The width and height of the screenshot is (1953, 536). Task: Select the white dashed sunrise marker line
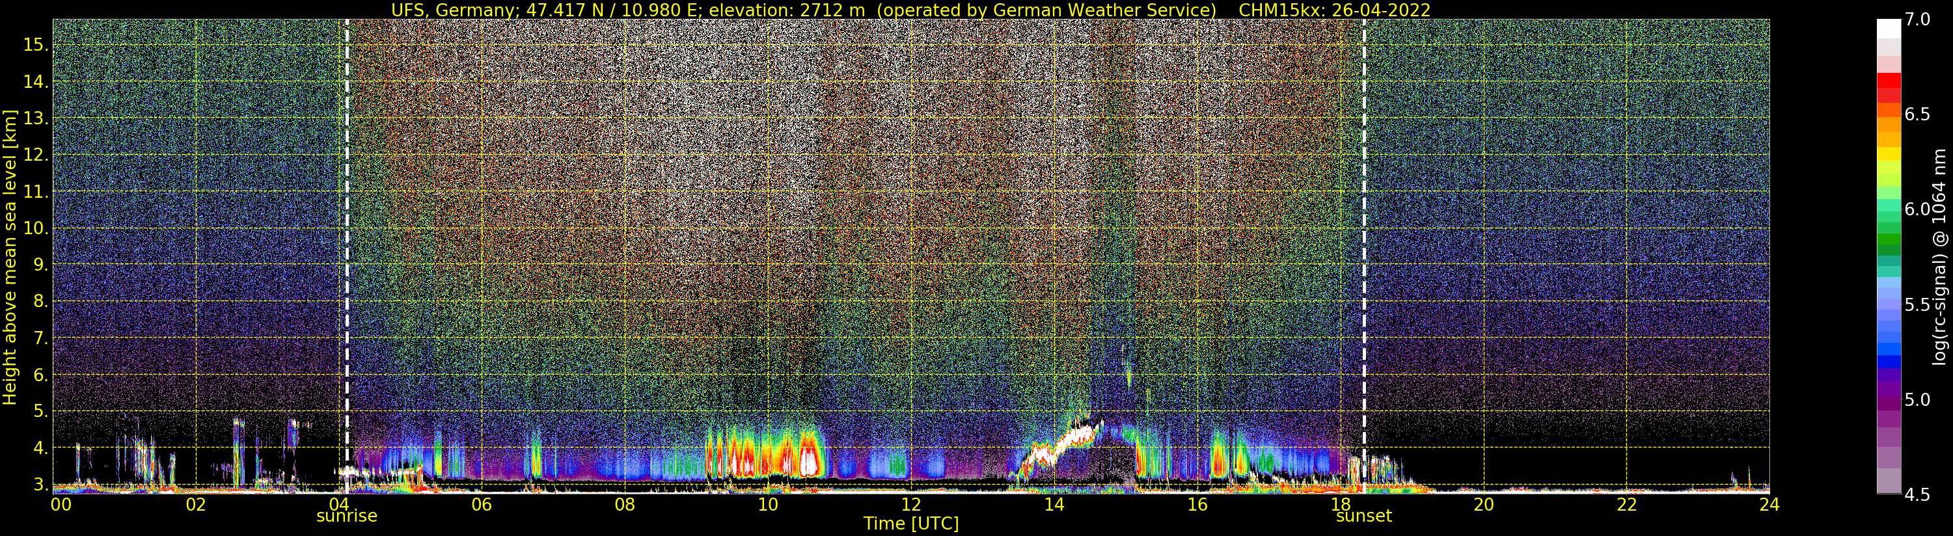348,256
